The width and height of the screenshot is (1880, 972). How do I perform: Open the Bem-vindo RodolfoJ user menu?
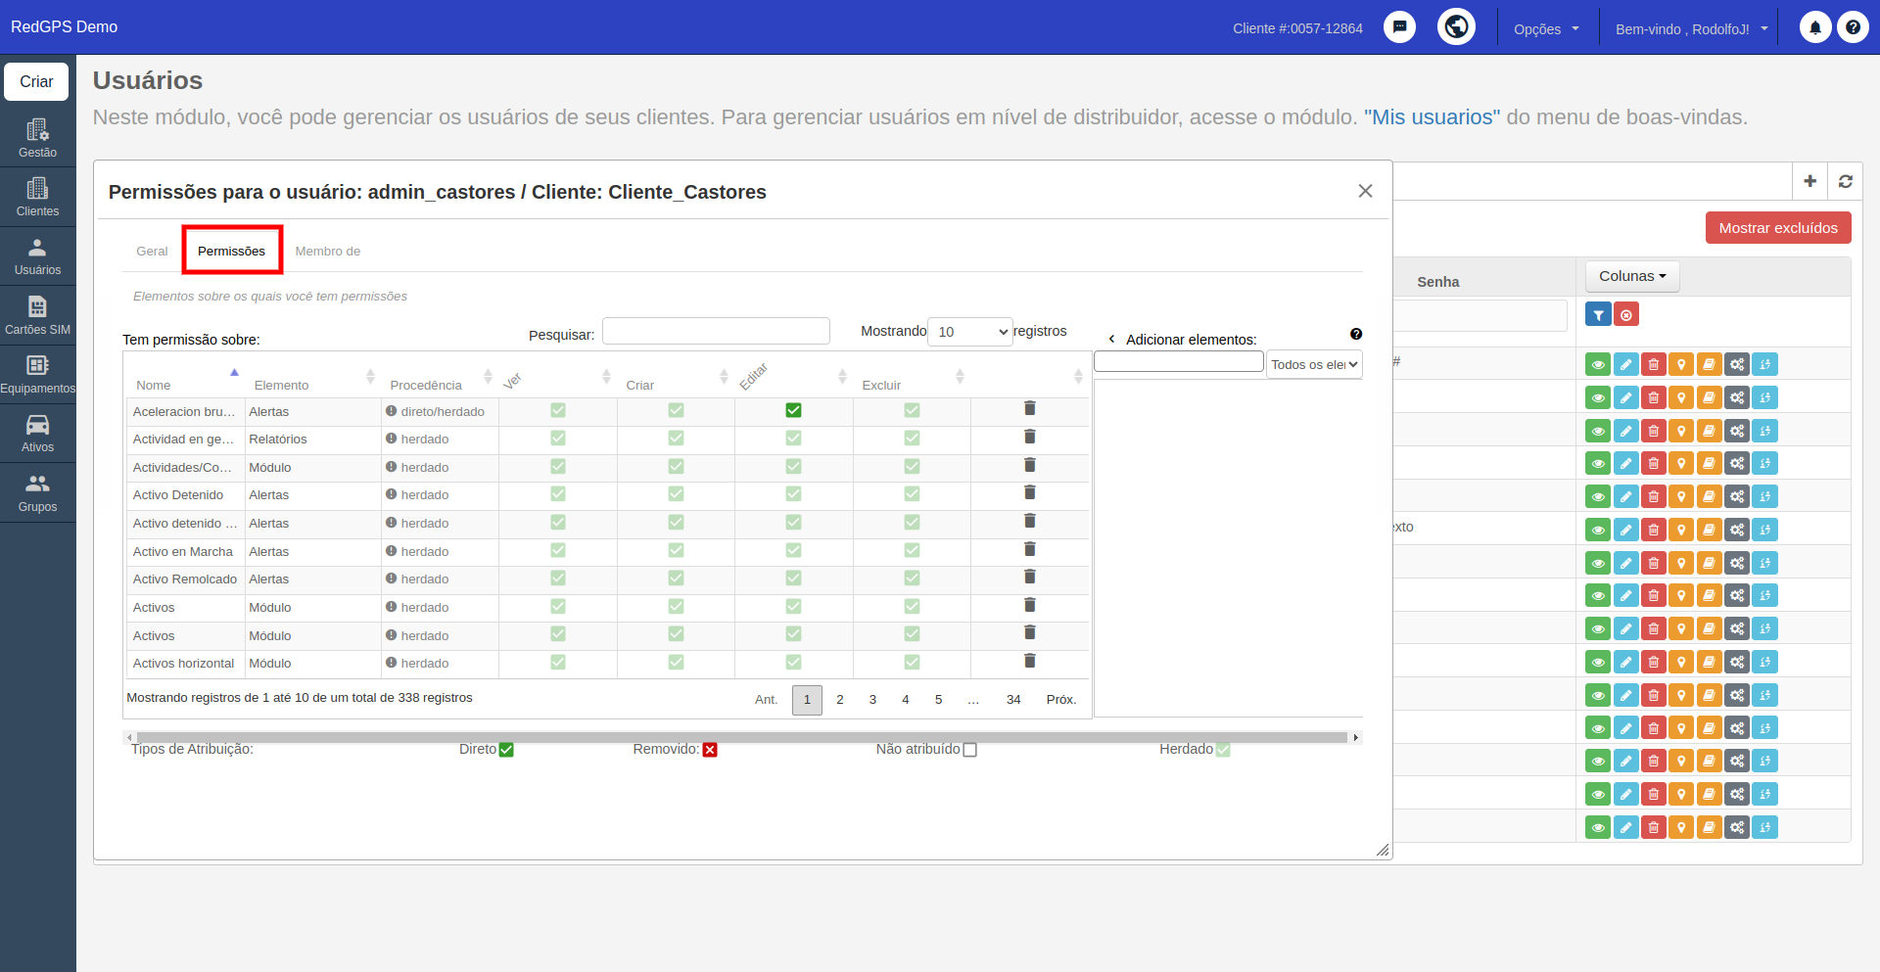tap(1691, 28)
